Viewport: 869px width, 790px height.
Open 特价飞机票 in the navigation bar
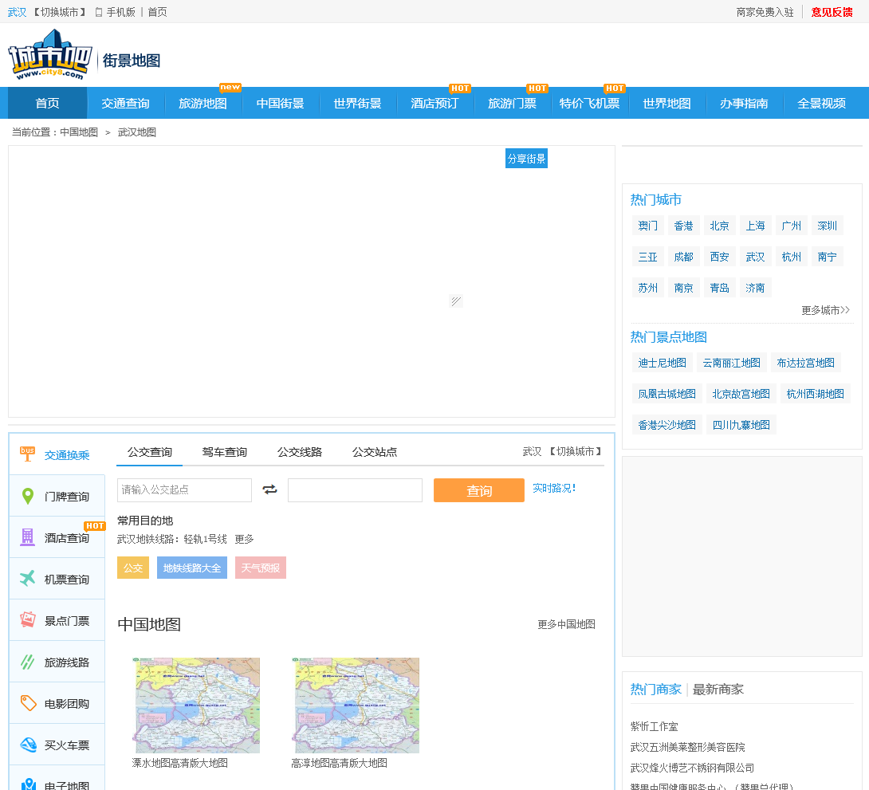pos(589,103)
